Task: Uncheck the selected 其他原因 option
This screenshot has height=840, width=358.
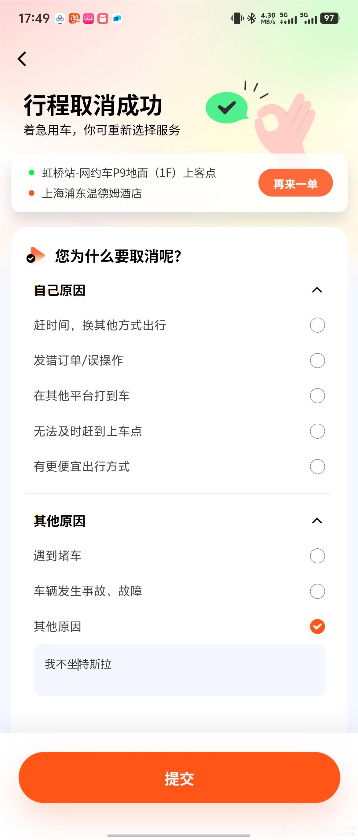Action: (x=317, y=626)
